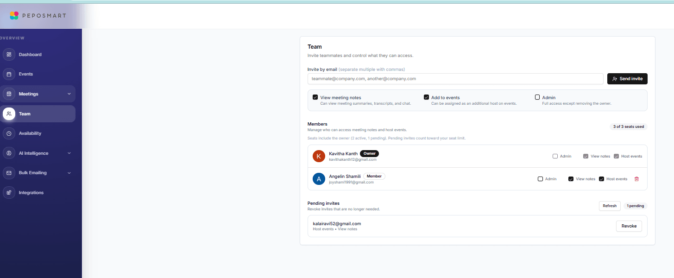The height and width of the screenshot is (278, 674).
Task: Expand the Bulk Emailing chevron
Action: (69, 173)
